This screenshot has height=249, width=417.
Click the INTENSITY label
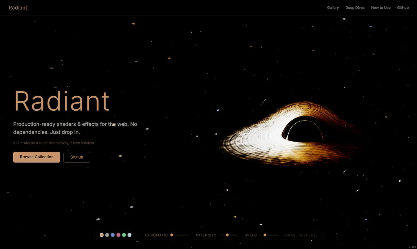click(x=206, y=235)
